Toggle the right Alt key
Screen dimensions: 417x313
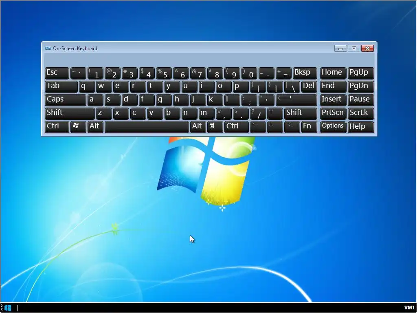pyautogui.click(x=198, y=127)
